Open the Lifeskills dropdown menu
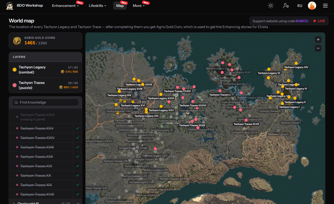The width and height of the screenshot is (334, 204). coord(97,6)
